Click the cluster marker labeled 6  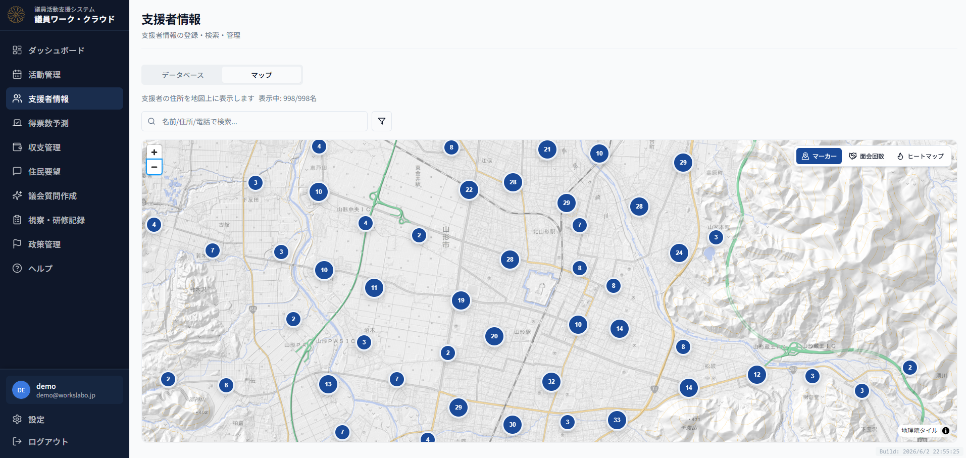[226, 385]
